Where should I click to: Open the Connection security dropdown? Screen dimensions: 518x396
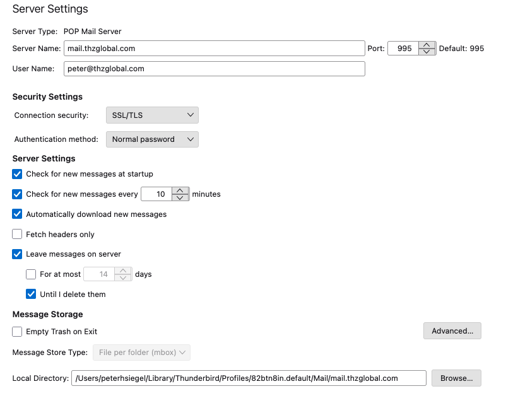pos(151,115)
